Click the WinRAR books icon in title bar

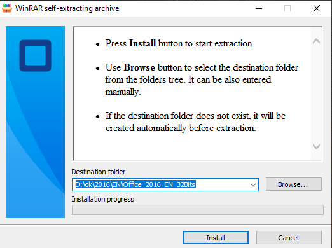[x=7, y=8]
